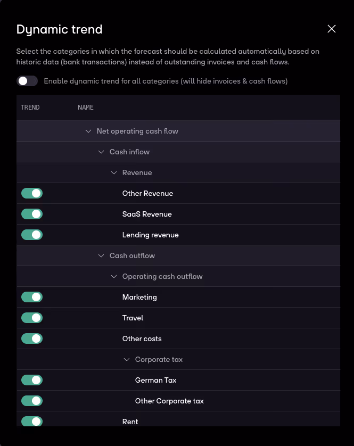
Task: Collapse the Revenue category chevron
Action: [114, 172]
